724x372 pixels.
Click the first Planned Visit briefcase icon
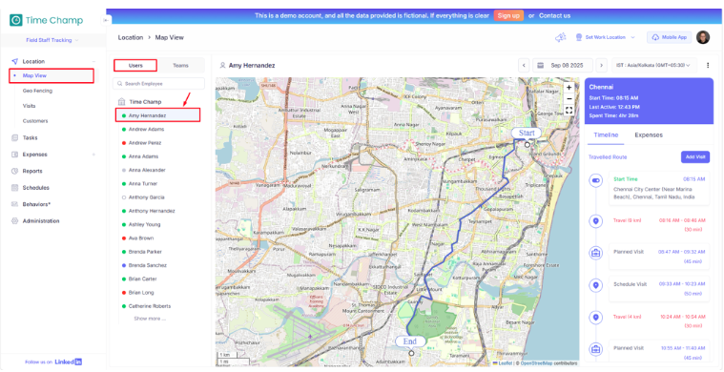pyautogui.click(x=595, y=253)
